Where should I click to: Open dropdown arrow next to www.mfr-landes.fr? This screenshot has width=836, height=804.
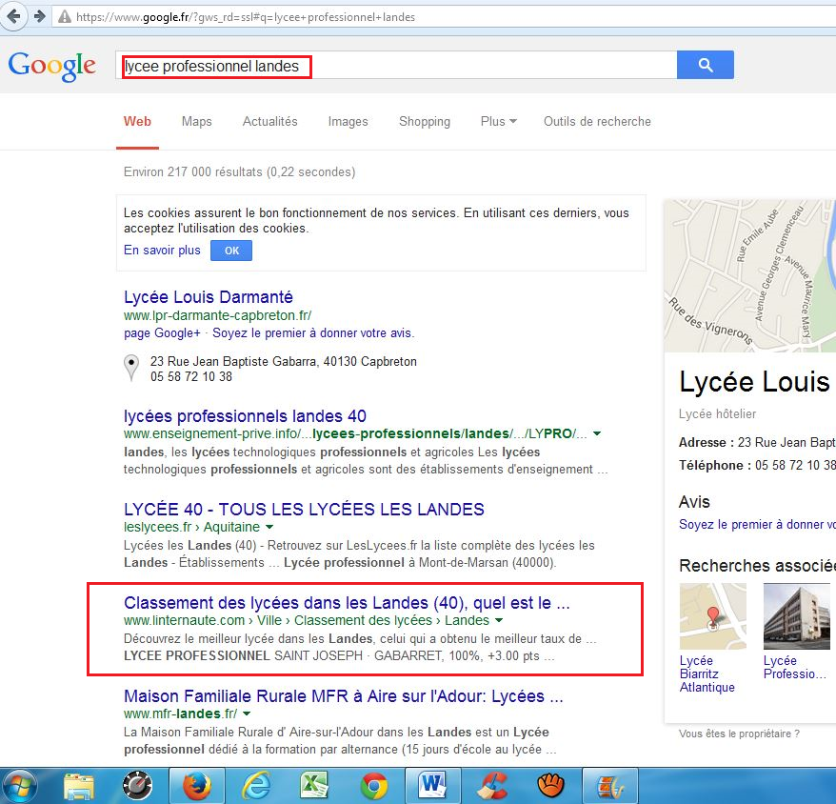(x=247, y=714)
